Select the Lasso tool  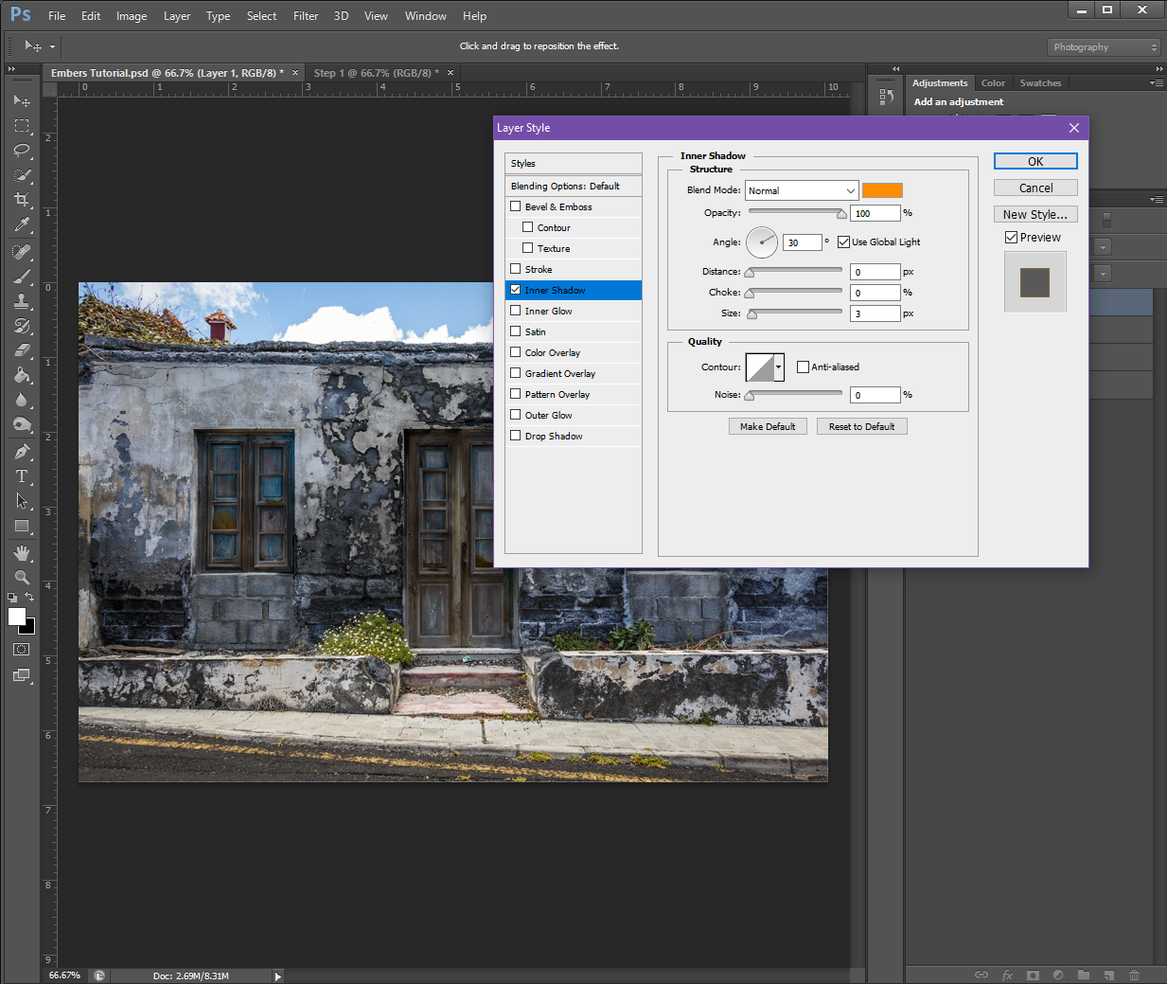(x=22, y=151)
